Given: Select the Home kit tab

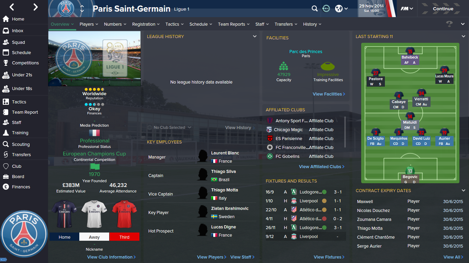Looking at the screenshot, I should click(64, 237).
